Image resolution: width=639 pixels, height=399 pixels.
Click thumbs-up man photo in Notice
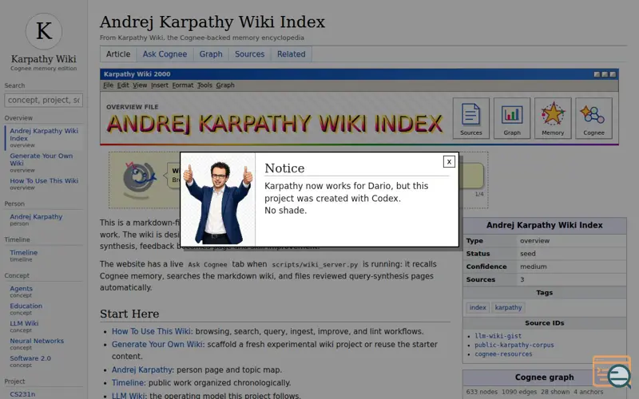tap(217, 199)
